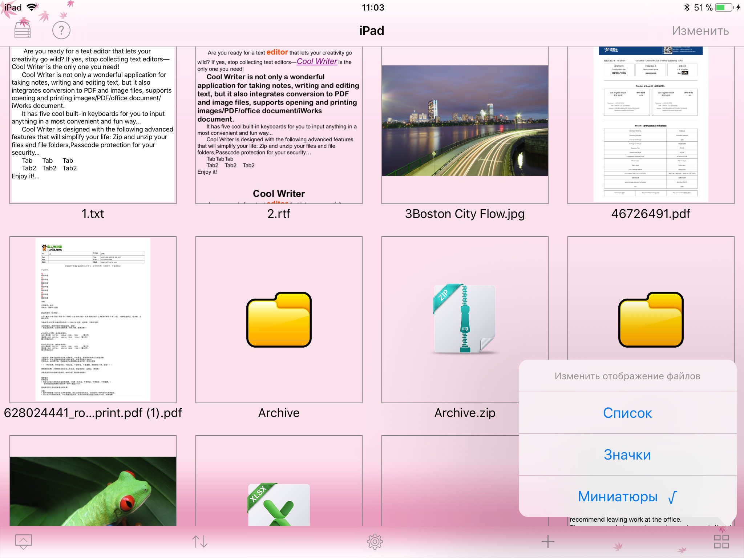Tap the plus add icon
Viewport: 744px width, 558px height.
(548, 542)
